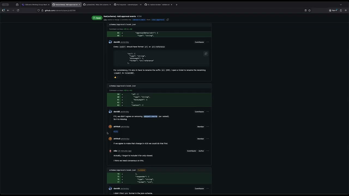Click the Sign in button

coord(333,10)
